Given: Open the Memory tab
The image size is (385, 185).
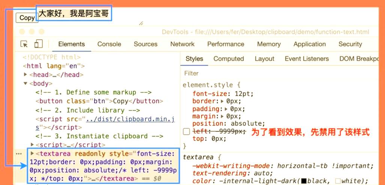Looking at the screenshot, I should point(269,44).
